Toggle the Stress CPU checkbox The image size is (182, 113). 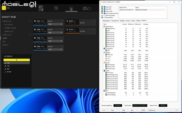point(104,7)
